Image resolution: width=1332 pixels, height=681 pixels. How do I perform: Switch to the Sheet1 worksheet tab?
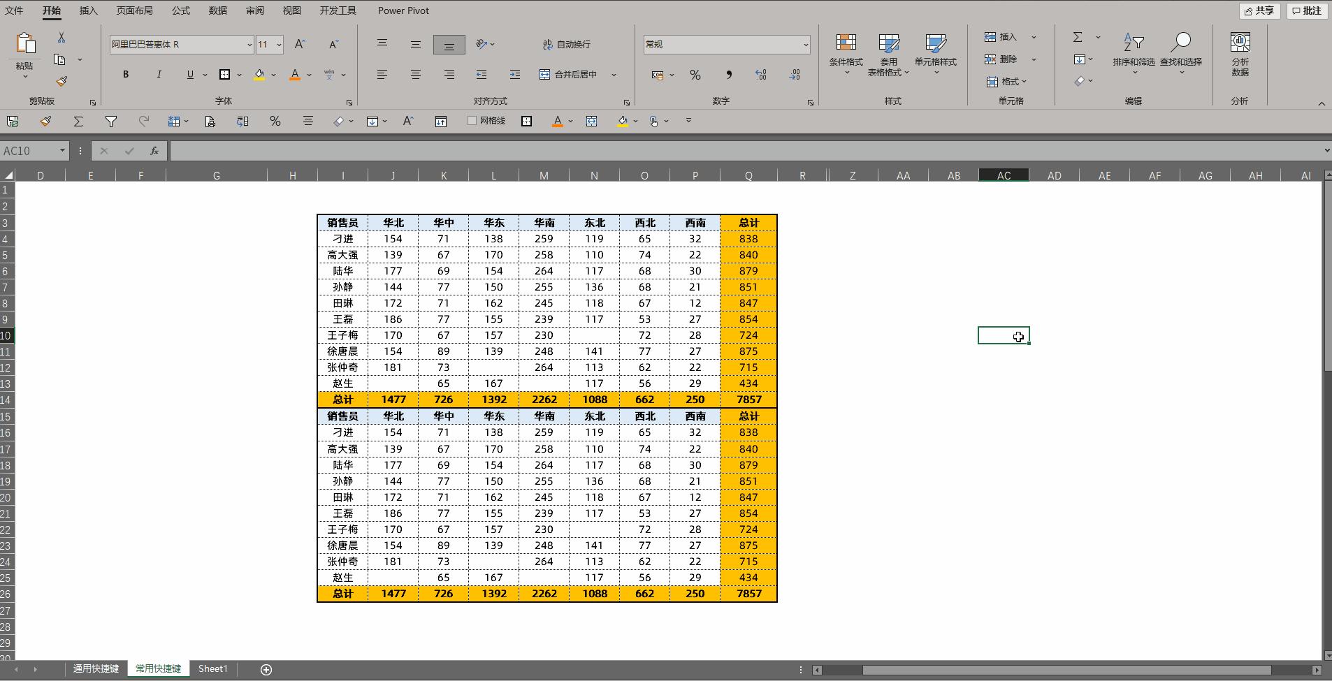coord(212,668)
